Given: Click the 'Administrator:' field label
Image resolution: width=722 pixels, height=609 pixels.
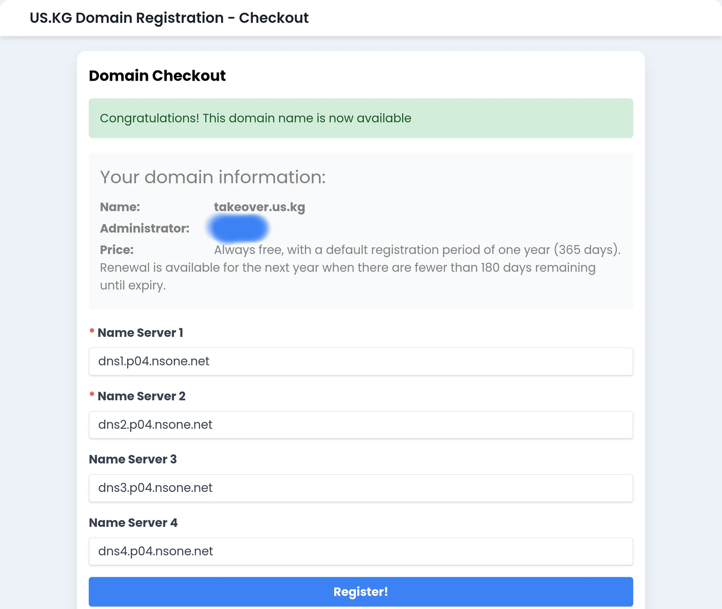Looking at the screenshot, I should (x=145, y=229).
